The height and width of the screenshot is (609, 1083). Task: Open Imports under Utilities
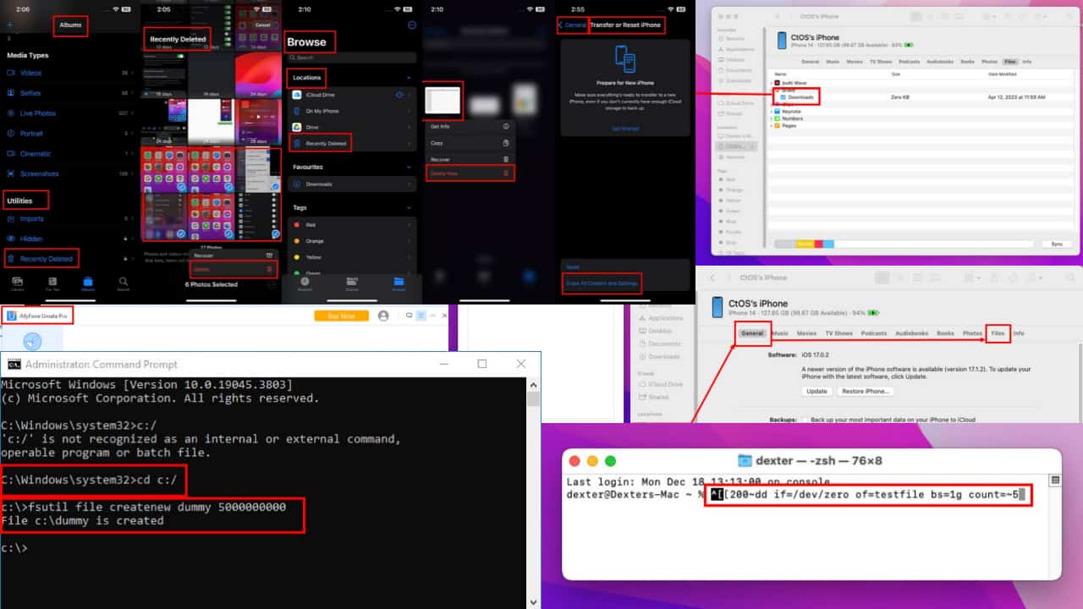[x=69, y=219]
